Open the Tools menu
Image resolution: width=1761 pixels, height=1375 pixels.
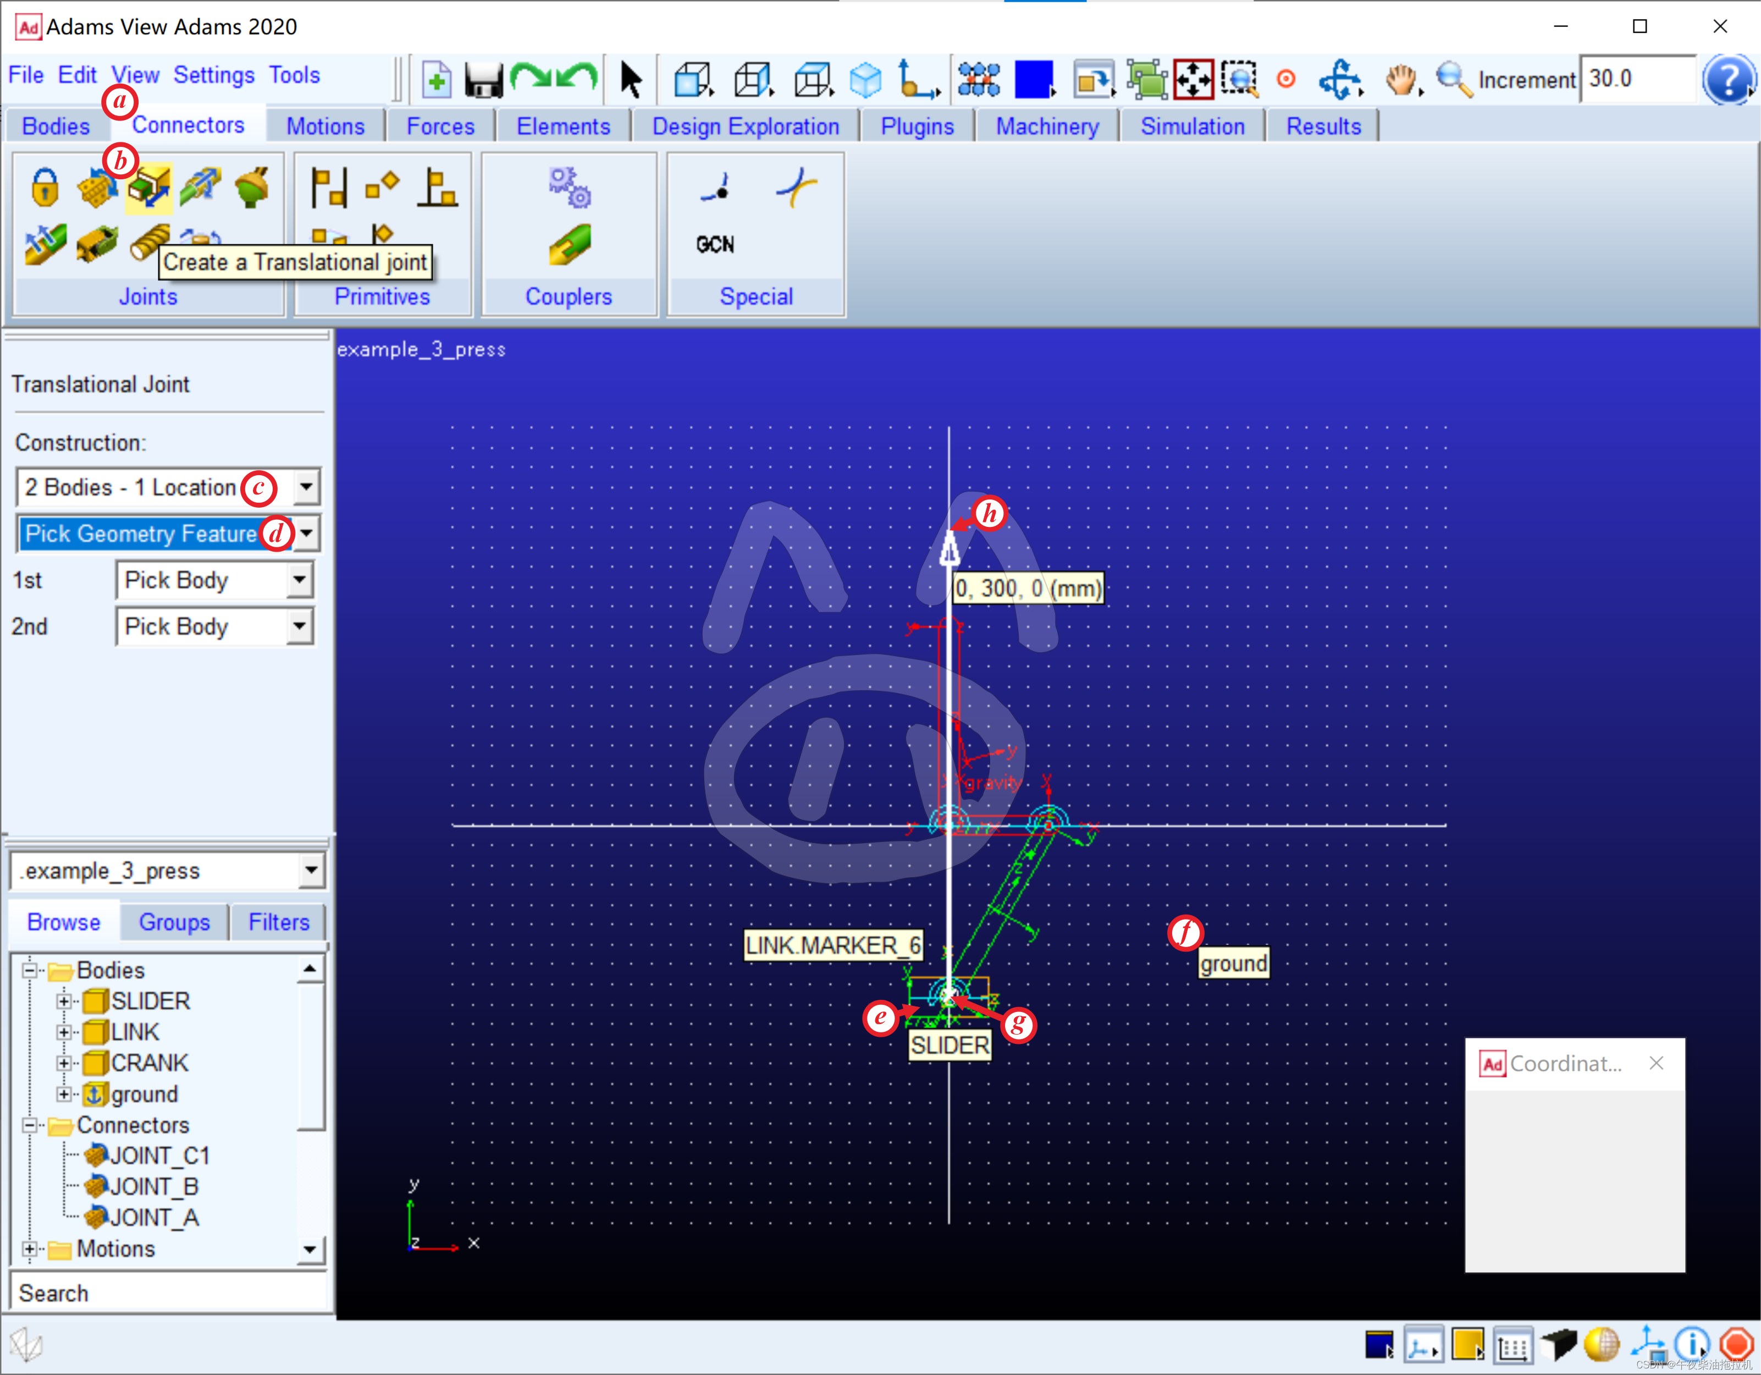[294, 75]
